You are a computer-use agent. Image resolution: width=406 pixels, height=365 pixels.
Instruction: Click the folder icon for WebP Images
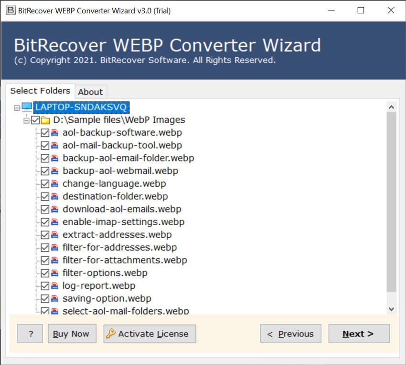pyautogui.click(x=45, y=120)
